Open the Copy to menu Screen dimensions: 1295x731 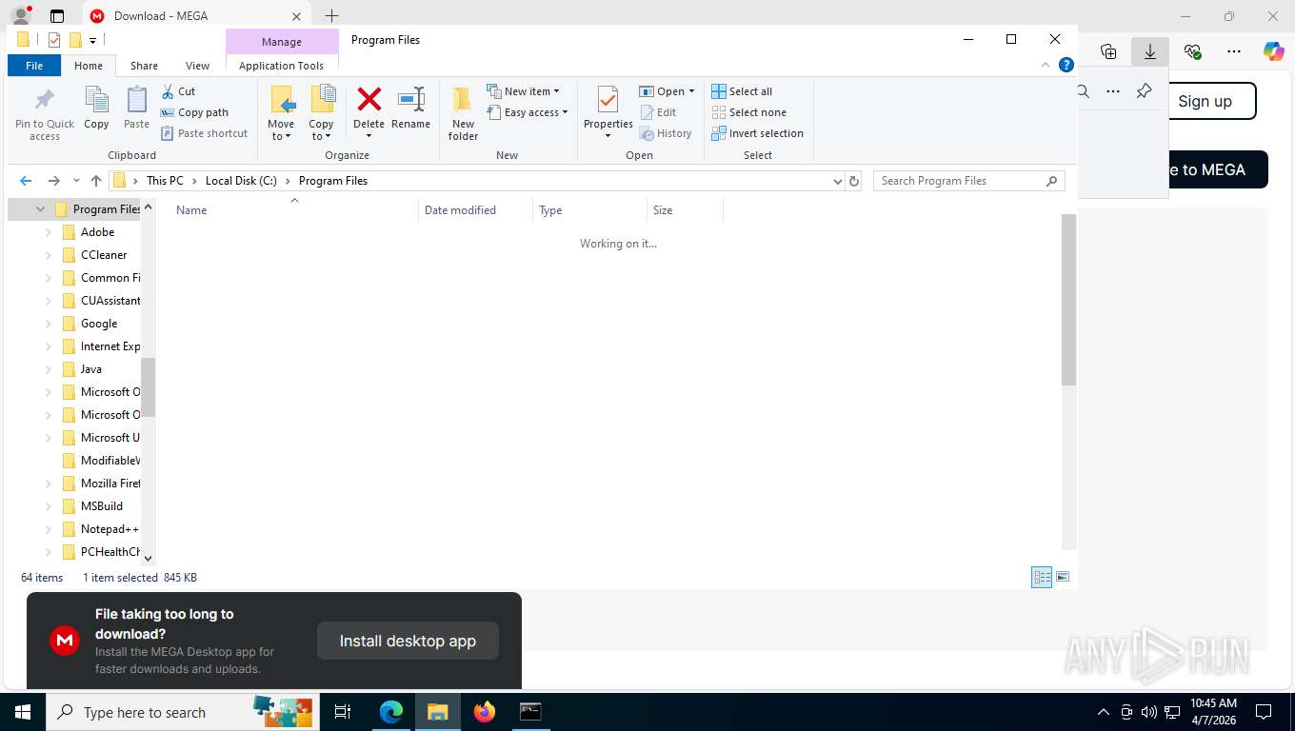(x=321, y=113)
